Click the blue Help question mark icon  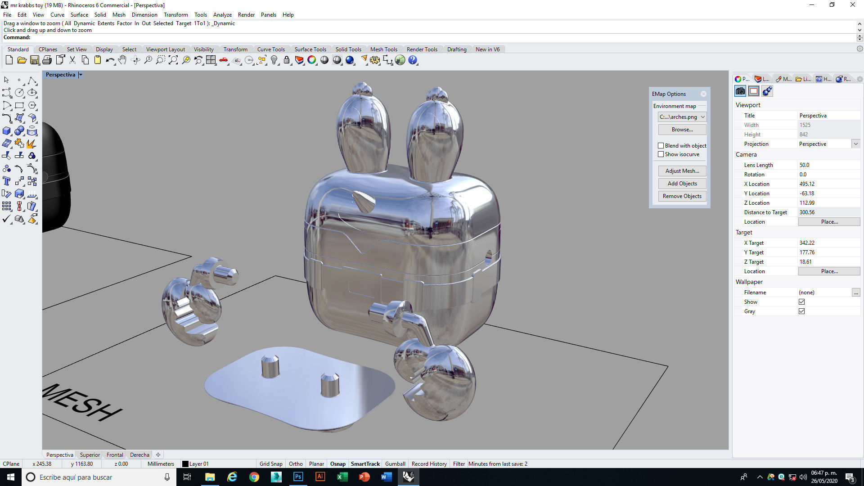(413, 60)
